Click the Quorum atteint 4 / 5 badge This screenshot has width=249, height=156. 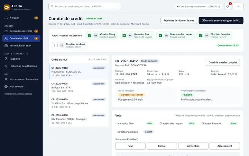tap(228, 45)
